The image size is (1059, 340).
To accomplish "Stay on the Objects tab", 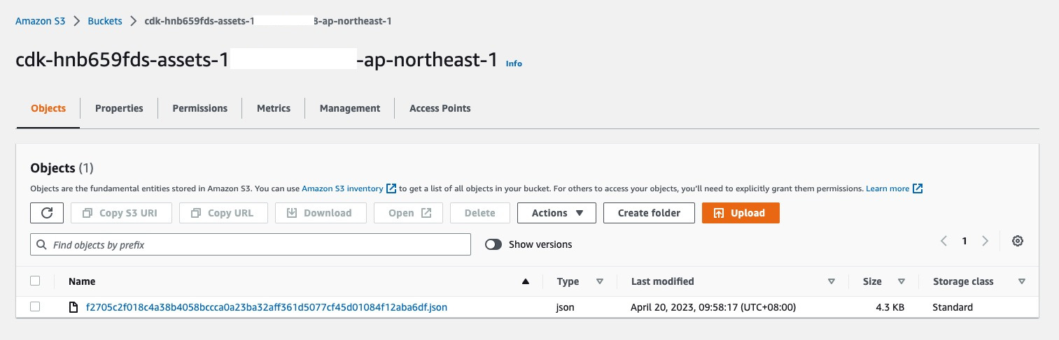I will 48,108.
